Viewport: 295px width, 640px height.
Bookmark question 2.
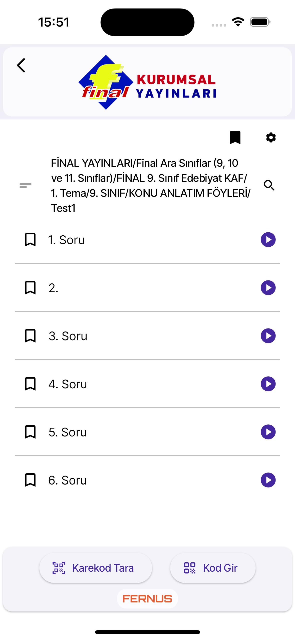(x=30, y=288)
